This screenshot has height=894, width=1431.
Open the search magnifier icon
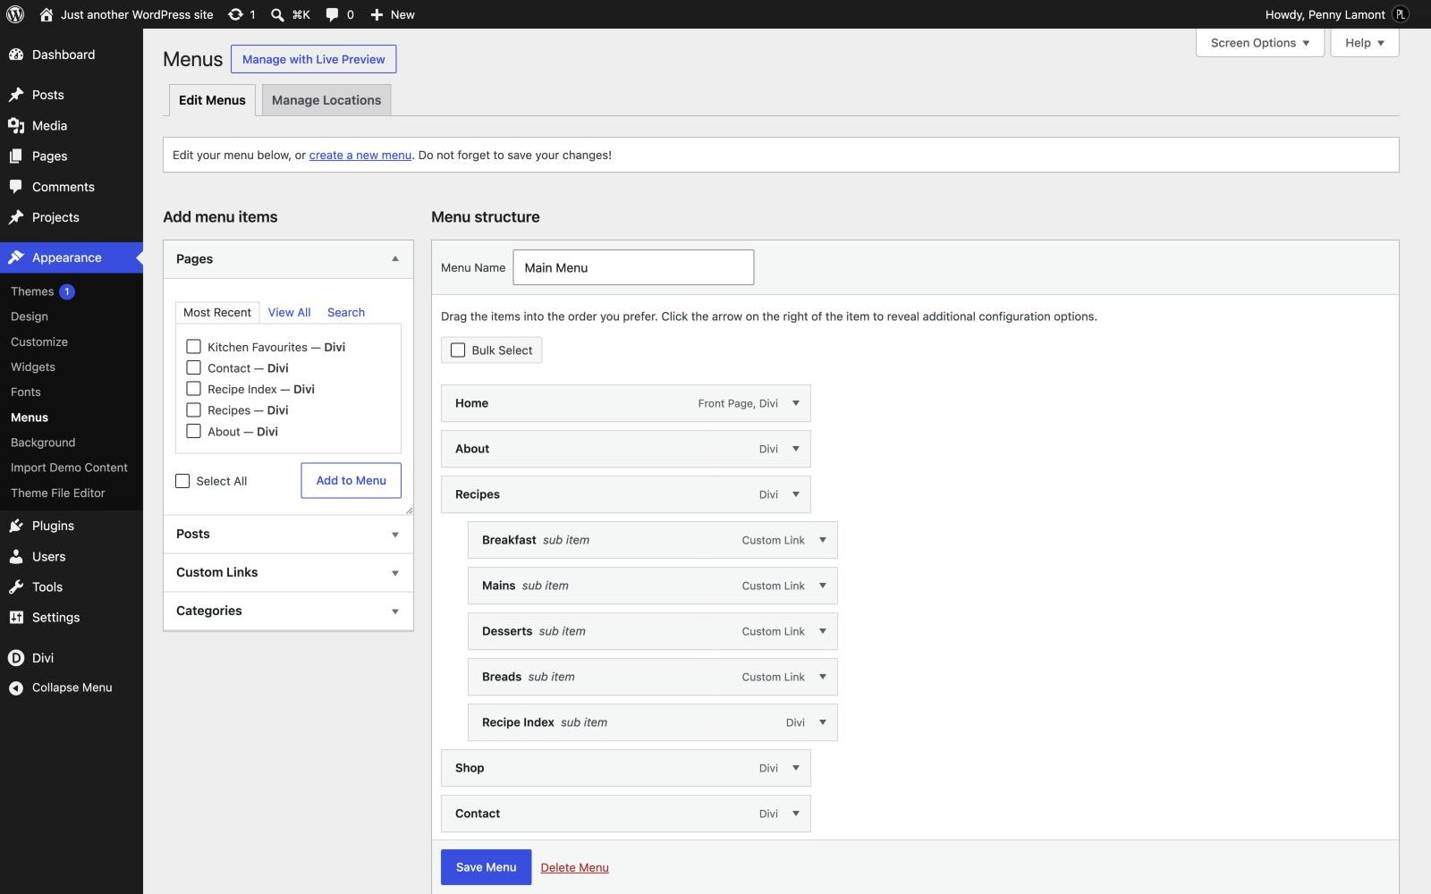tap(277, 14)
